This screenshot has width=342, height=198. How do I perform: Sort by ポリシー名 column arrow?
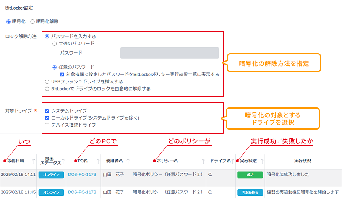[203, 161]
